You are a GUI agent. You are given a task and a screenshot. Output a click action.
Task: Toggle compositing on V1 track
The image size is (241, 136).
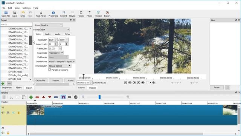point(14,113)
